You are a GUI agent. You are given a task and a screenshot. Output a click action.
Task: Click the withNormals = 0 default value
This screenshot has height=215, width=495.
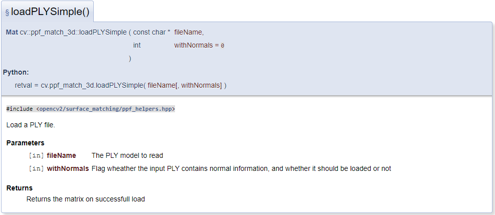coord(199,46)
